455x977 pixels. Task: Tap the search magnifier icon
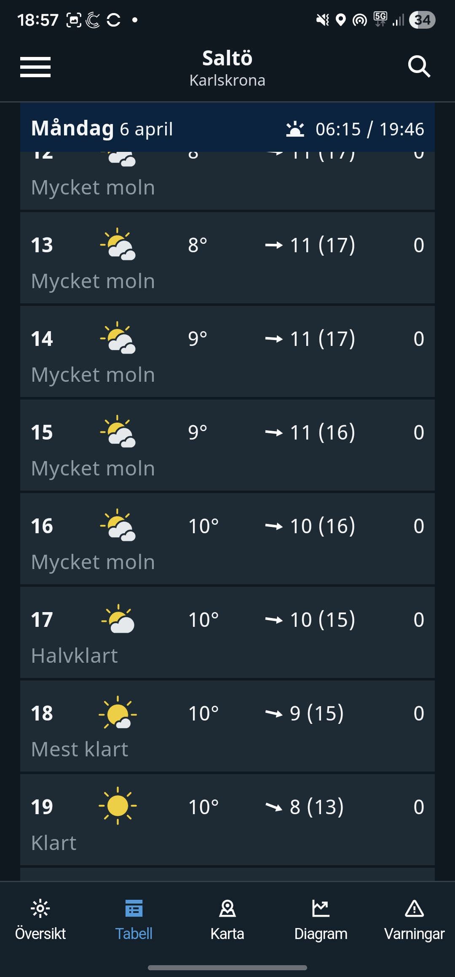point(419,67)
